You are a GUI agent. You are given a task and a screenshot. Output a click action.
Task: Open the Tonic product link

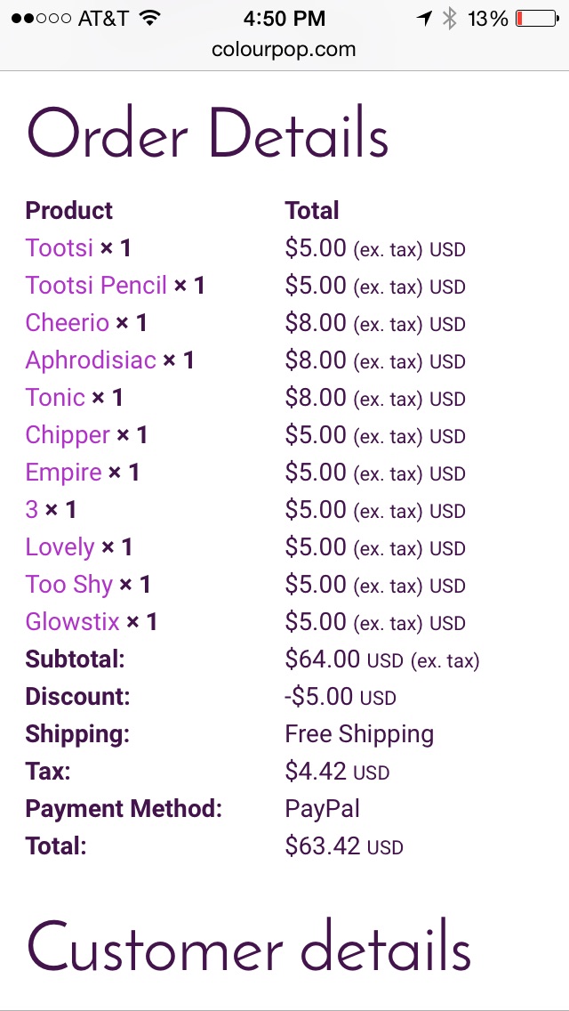click(55, 397)
